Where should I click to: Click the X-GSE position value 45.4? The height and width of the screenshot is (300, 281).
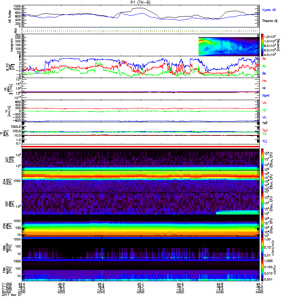[22, 284]
